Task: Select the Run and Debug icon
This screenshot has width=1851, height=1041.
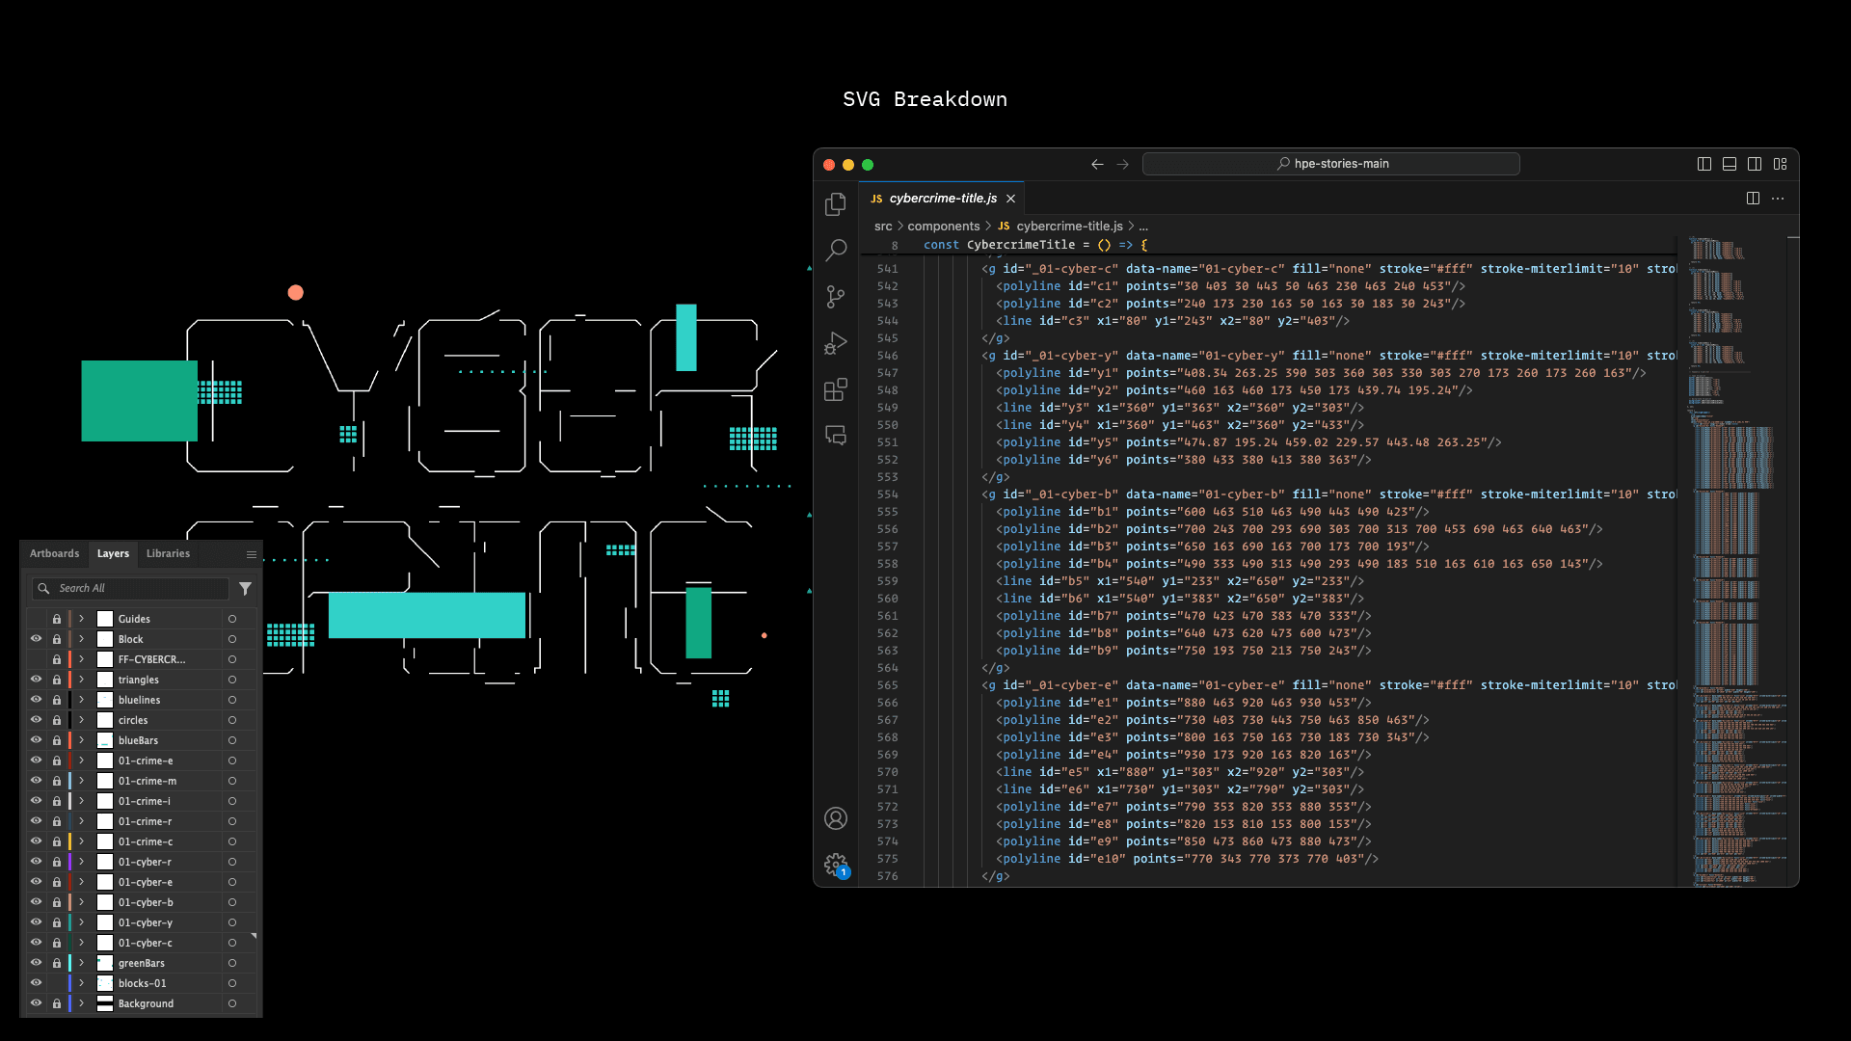Action: [835, 342]
